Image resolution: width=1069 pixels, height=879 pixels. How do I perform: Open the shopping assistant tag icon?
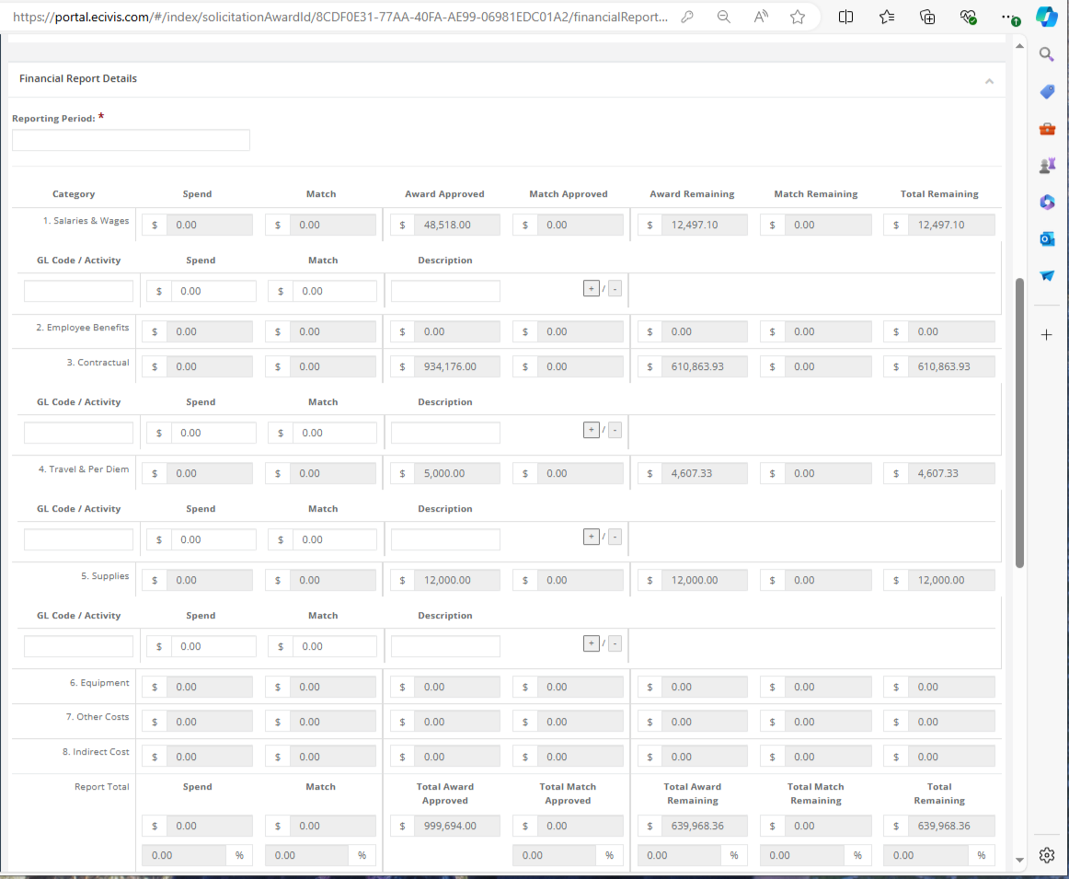tap(1046, 91)
